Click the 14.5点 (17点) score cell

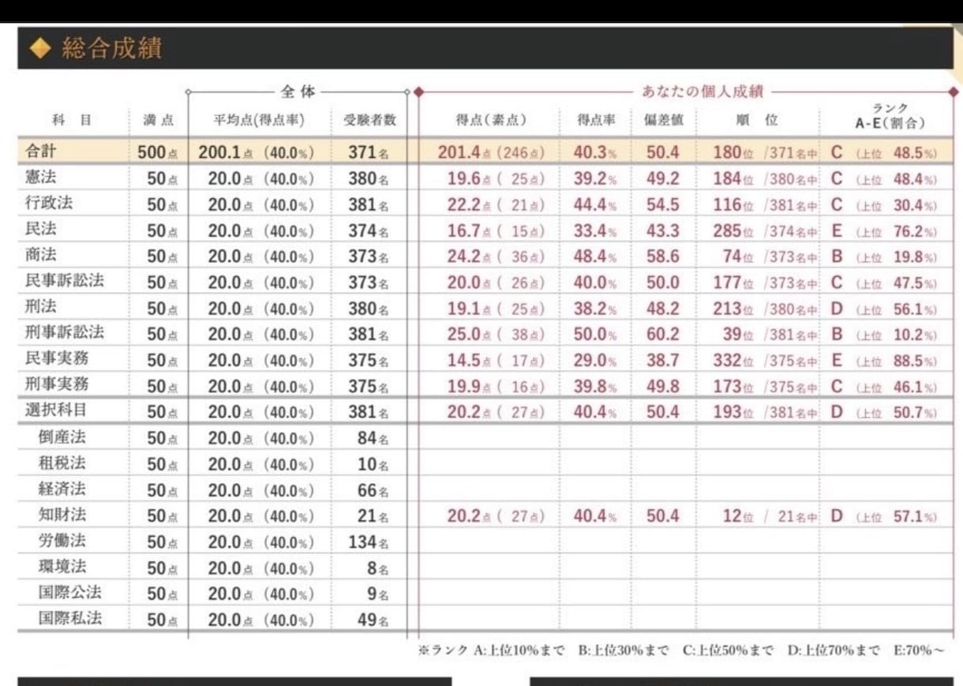click(x=496, y=361)
